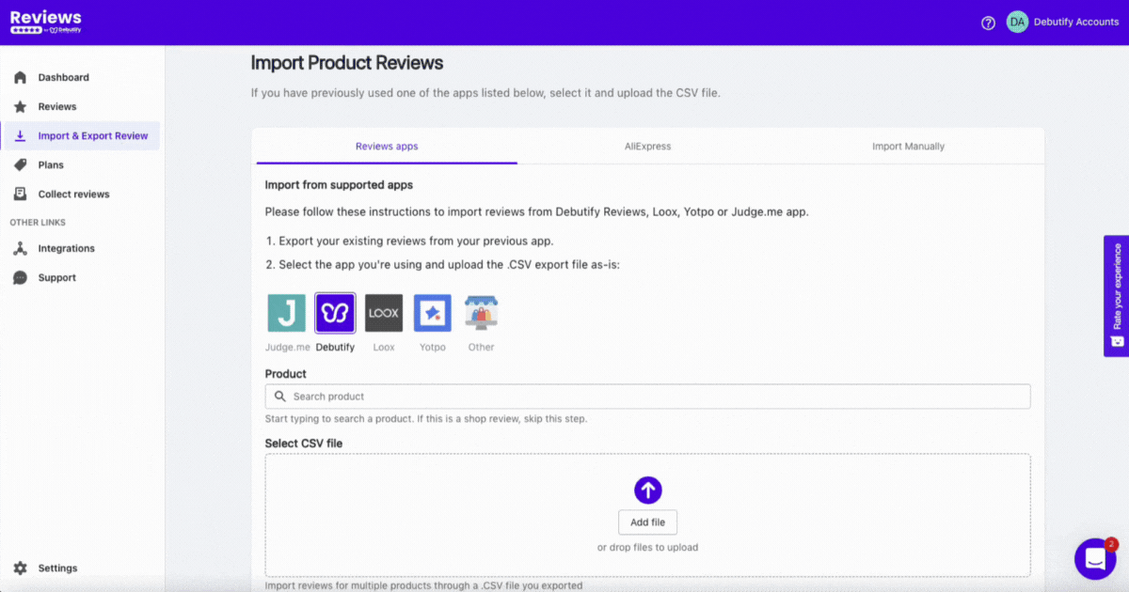Click the Reviews star icon

(x=20, y=106)
